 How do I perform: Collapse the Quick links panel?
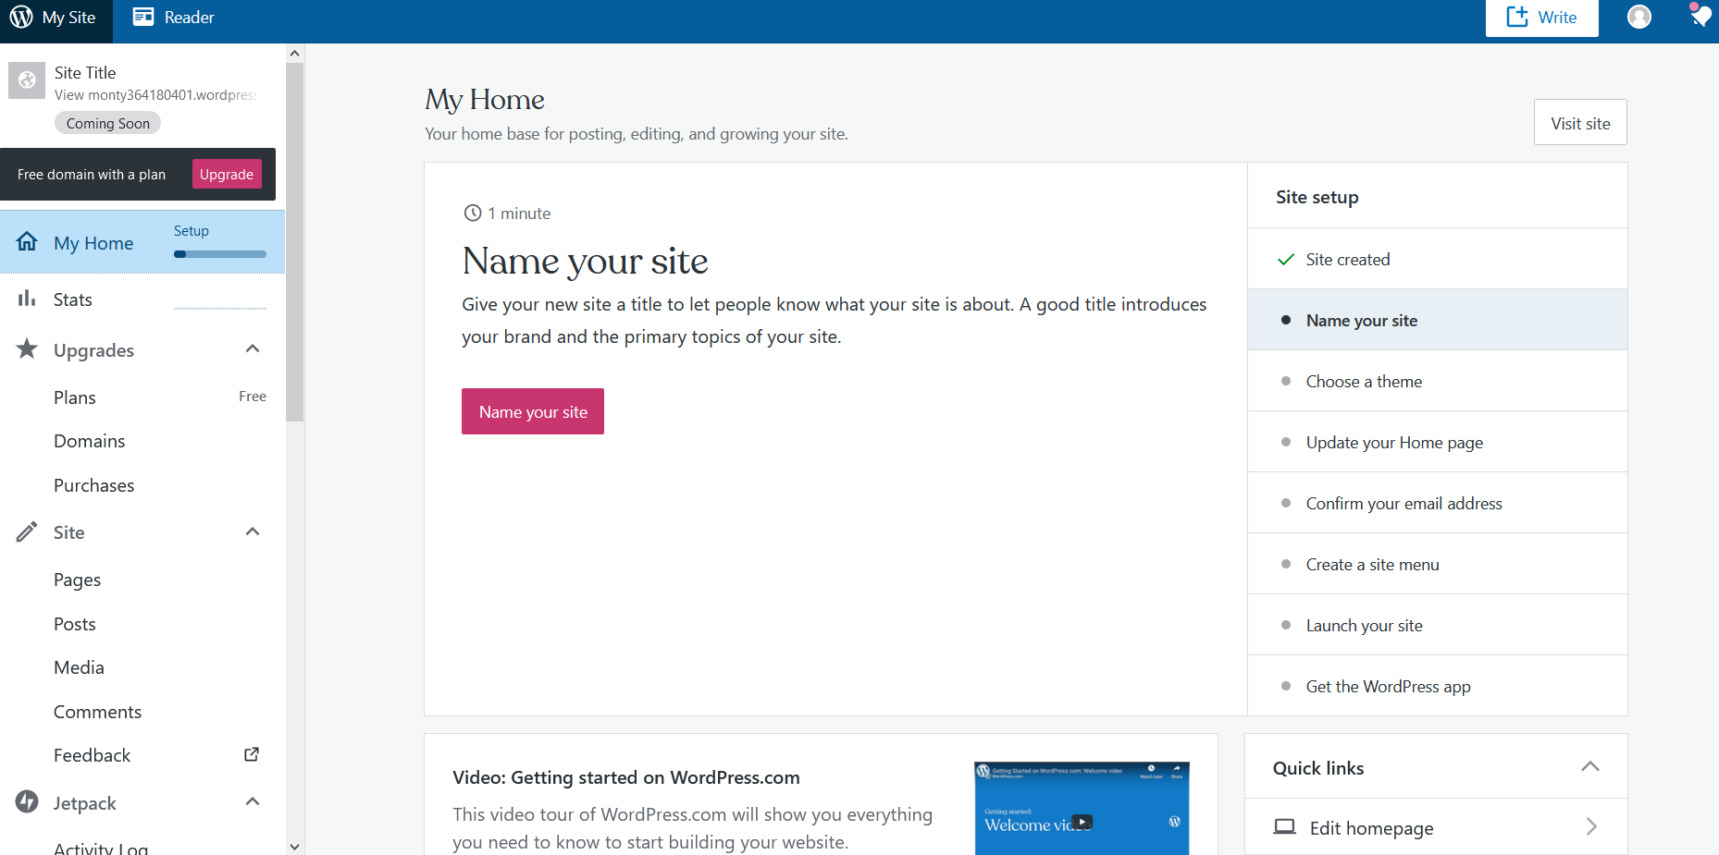tap(1590, 766)
